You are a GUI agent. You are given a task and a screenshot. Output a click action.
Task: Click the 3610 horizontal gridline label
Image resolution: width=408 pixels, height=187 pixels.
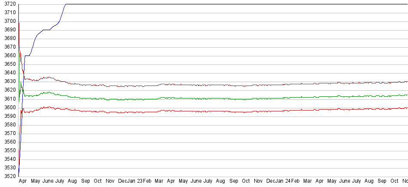point(10,98)
